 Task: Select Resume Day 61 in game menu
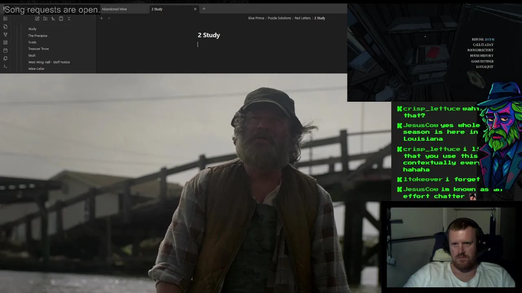coord(483,39)
